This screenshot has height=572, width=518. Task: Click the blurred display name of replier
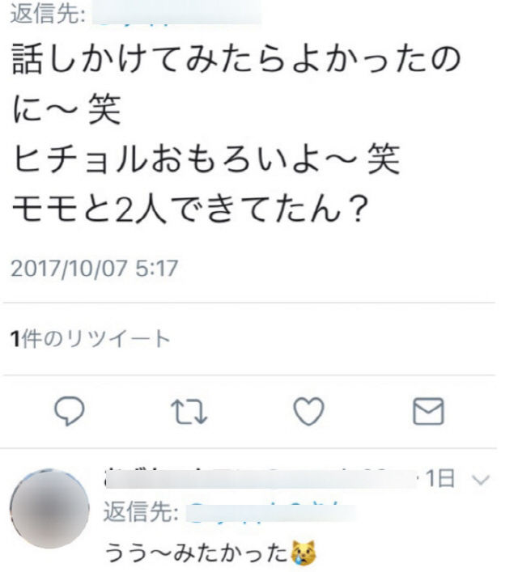coord(261,479)
